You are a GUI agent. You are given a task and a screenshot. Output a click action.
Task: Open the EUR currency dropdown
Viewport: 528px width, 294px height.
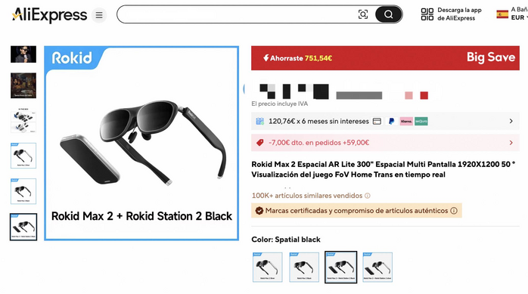519,17
